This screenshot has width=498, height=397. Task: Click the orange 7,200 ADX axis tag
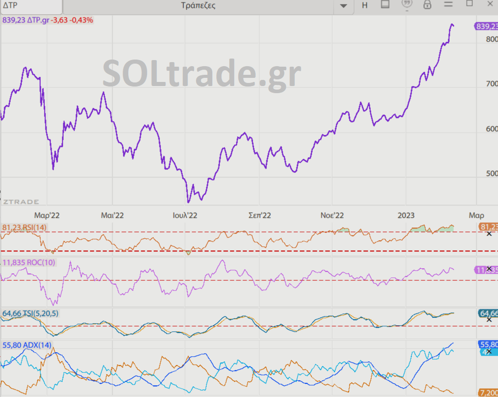(x=488, y=393)
